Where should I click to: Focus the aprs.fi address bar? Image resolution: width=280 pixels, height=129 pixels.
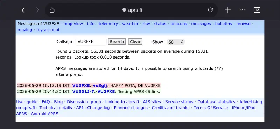click(131, 10)
